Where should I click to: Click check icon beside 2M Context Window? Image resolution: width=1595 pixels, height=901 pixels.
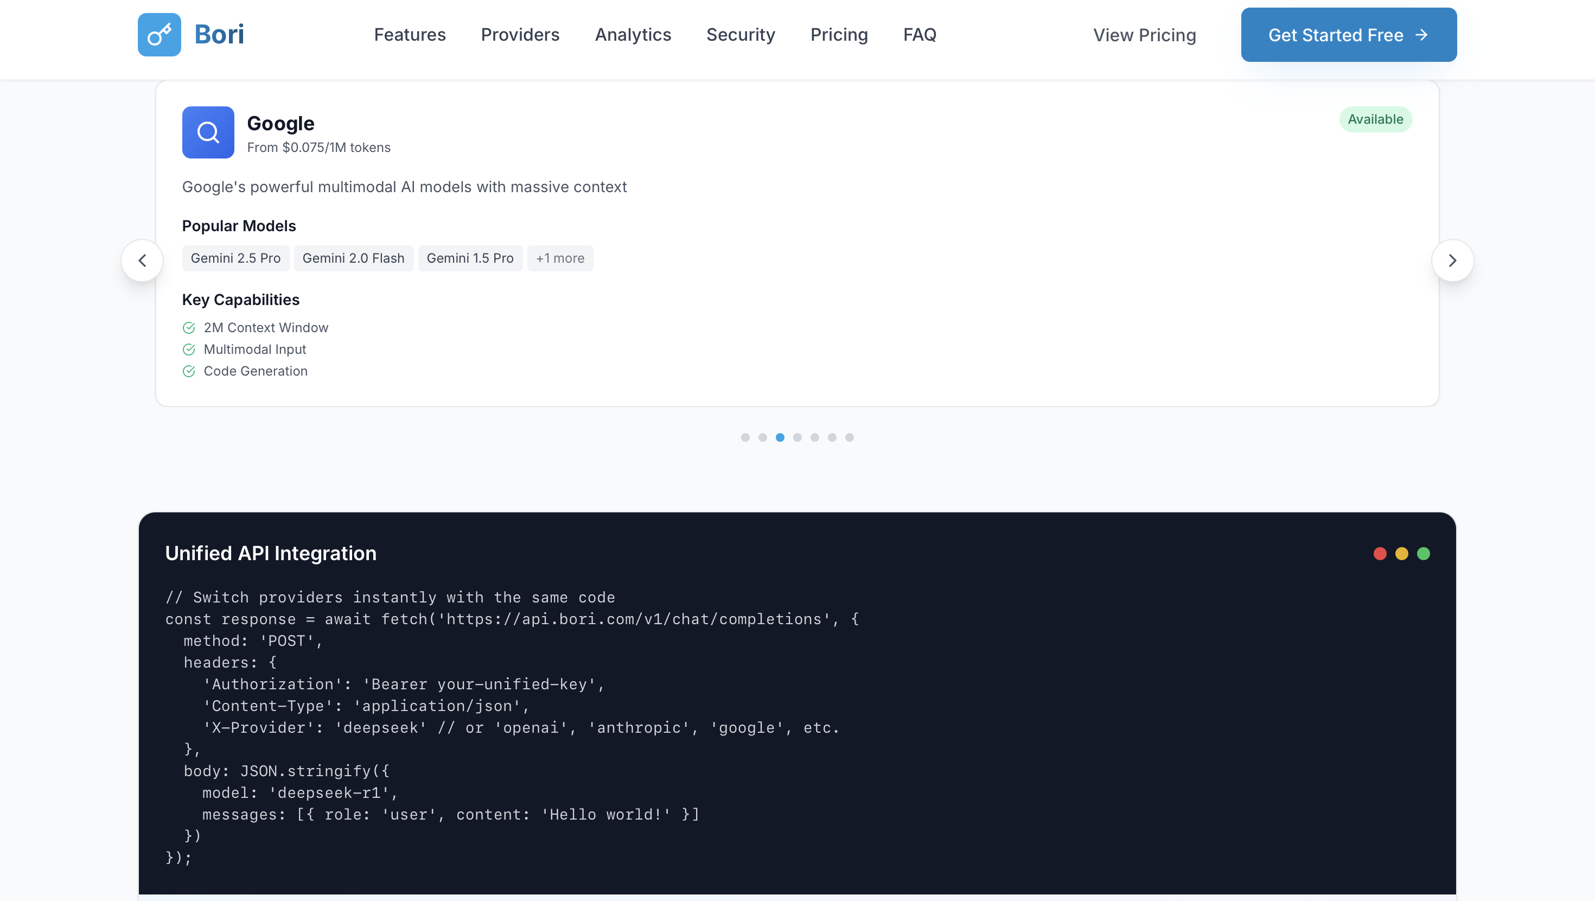pyautogui.click(x=189, y=328)
